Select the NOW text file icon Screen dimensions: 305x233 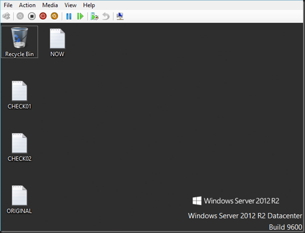[x=57, y=43]
